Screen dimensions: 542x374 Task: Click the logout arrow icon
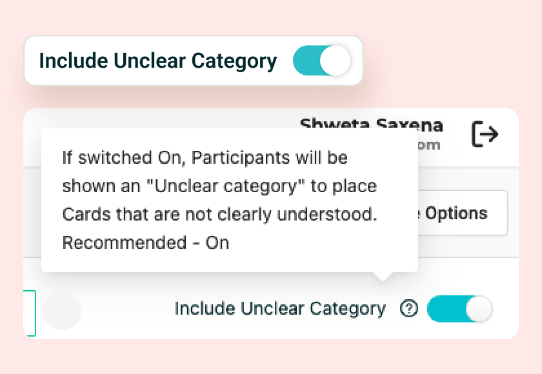pos(485,134)
